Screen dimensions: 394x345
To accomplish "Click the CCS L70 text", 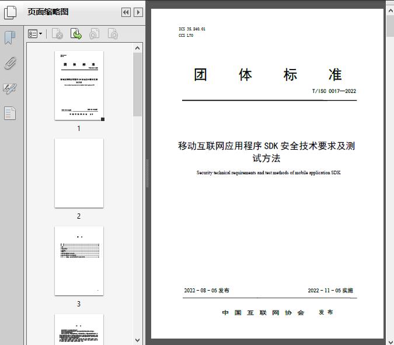I will pos(186,36).
